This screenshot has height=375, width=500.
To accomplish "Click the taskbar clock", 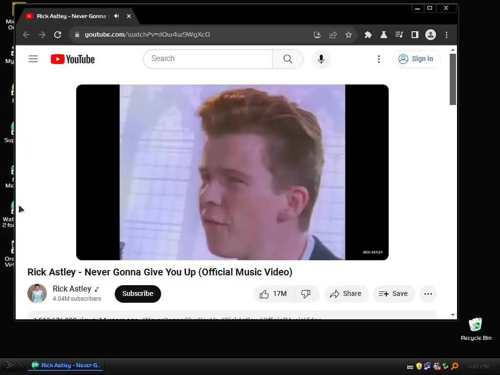I will pos(478,366).
